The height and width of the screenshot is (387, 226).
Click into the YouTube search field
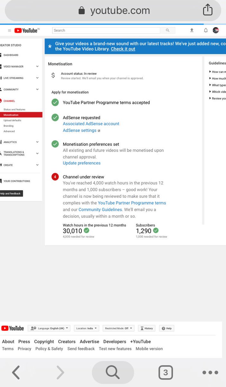(106, 30)
